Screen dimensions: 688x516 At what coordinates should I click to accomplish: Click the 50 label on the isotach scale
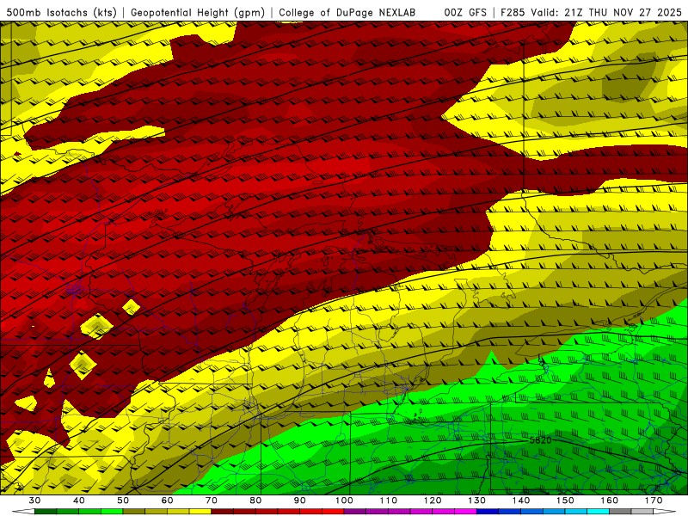[x=123, y=501]
